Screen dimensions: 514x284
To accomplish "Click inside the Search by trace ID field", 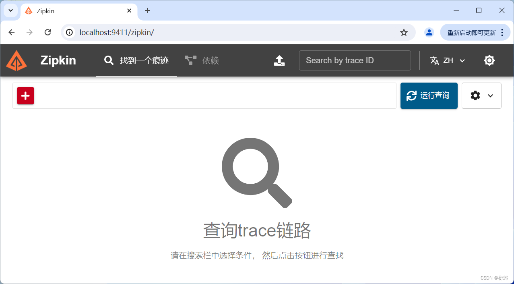I will tap(354, 60).
